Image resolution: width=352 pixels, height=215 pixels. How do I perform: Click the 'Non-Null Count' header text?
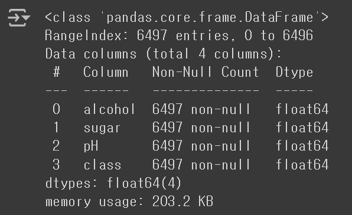(x=206, y=72)
